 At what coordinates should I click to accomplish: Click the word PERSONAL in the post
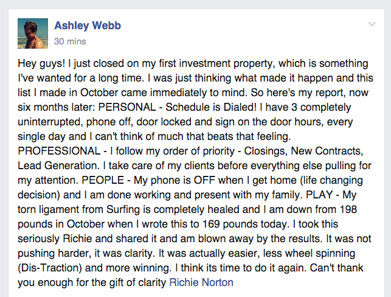tap(127, 107)
